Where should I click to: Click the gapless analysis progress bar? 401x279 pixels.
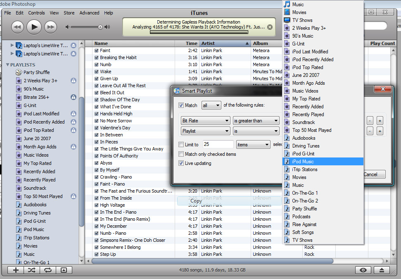(x=199, y=32)
